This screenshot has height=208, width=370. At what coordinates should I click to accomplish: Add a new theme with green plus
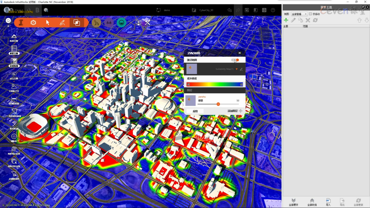click(286, 20)
